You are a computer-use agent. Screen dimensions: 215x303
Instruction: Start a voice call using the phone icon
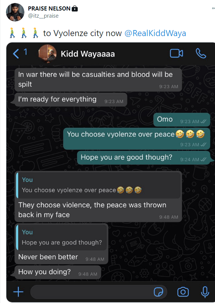click(201, 53)
